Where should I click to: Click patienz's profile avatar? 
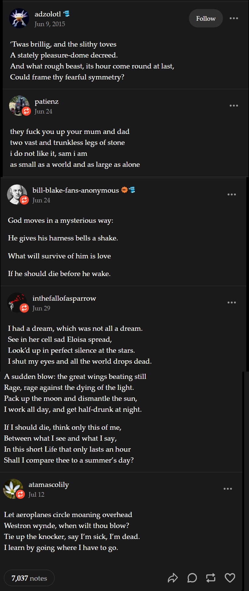tap(19, 105)
